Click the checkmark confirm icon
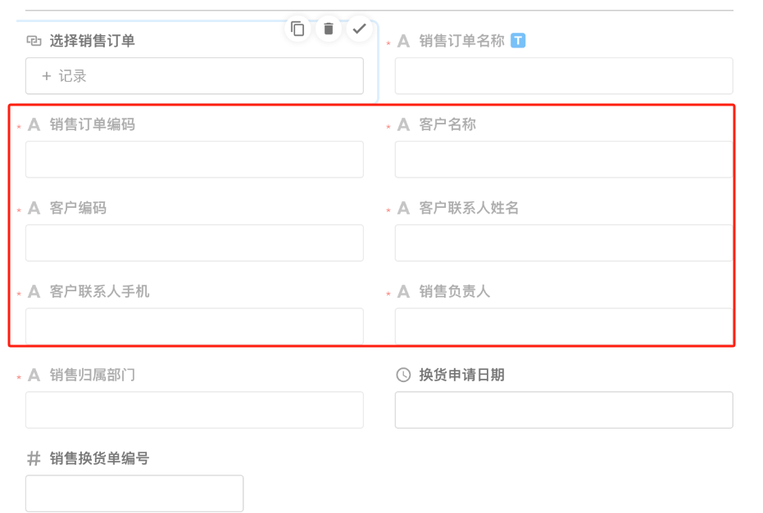 (x=359, y=29)
